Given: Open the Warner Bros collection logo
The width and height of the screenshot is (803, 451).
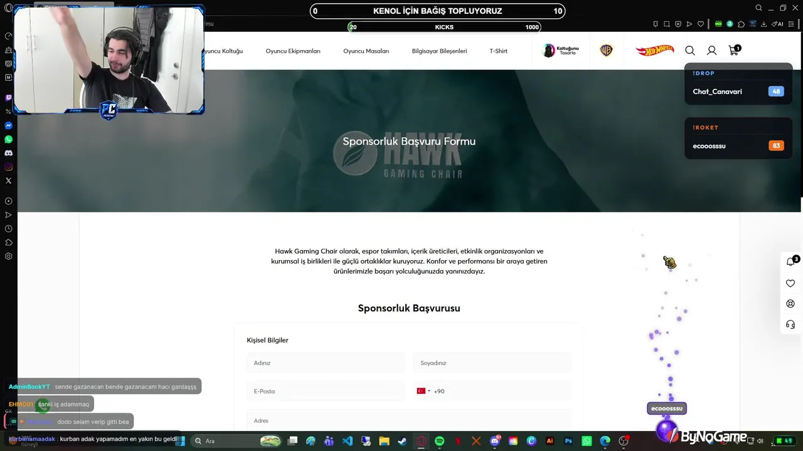Looking at the screenshot, I should pos(606,51).
